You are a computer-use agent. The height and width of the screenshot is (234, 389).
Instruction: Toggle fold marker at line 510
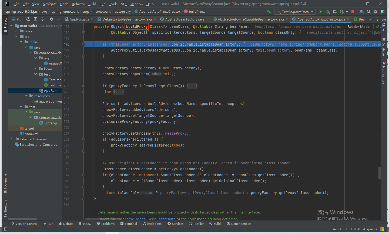(x=83, y=151)
